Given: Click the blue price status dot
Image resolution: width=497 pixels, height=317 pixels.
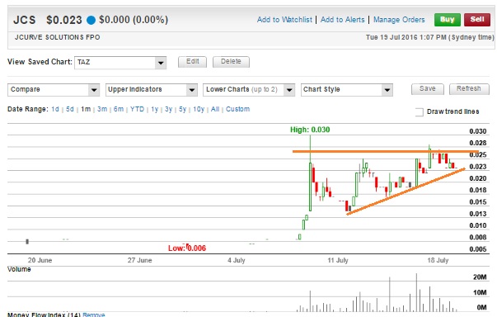Looking at the screenshot, I should click(x=91, y=21).
